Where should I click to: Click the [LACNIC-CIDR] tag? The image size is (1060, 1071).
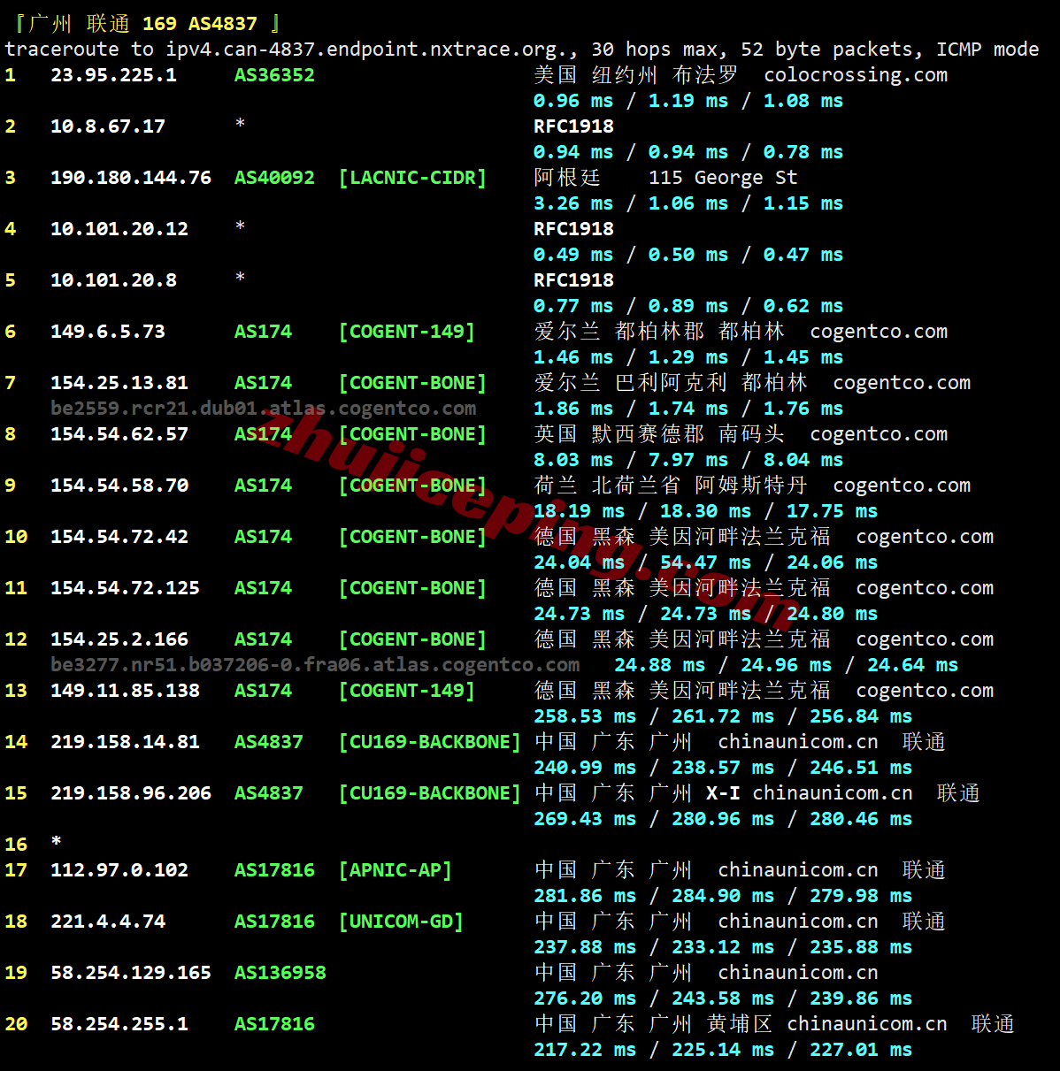point(412,178)
